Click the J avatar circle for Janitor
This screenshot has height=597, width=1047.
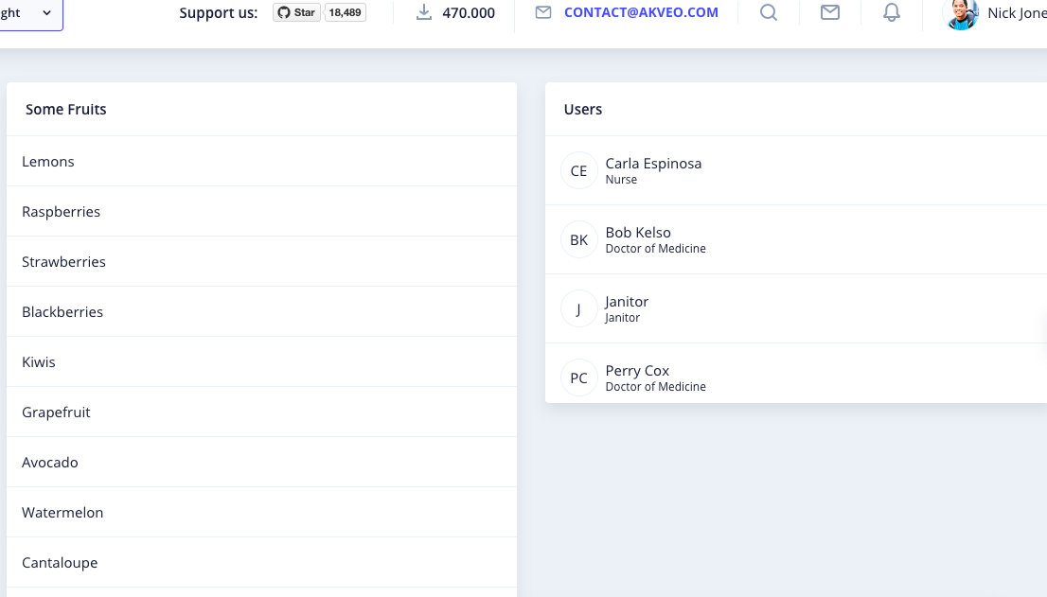point(578,308)
